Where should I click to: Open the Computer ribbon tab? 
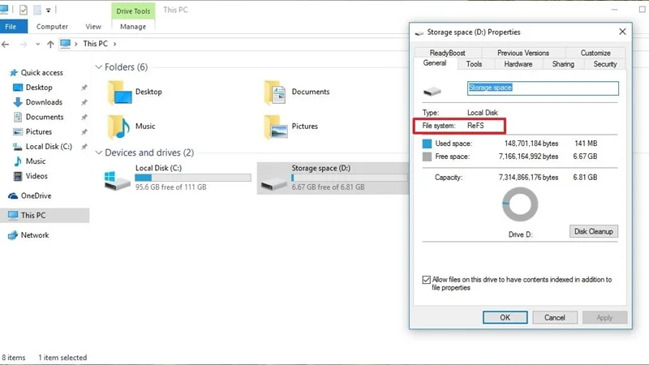point(52,27)
